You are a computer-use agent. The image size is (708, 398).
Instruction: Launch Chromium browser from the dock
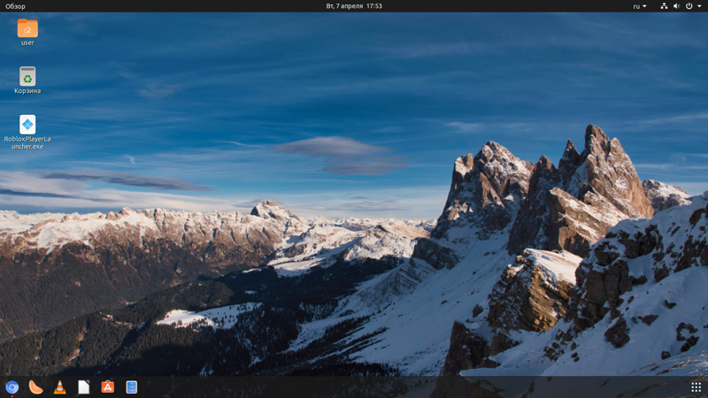12,387
